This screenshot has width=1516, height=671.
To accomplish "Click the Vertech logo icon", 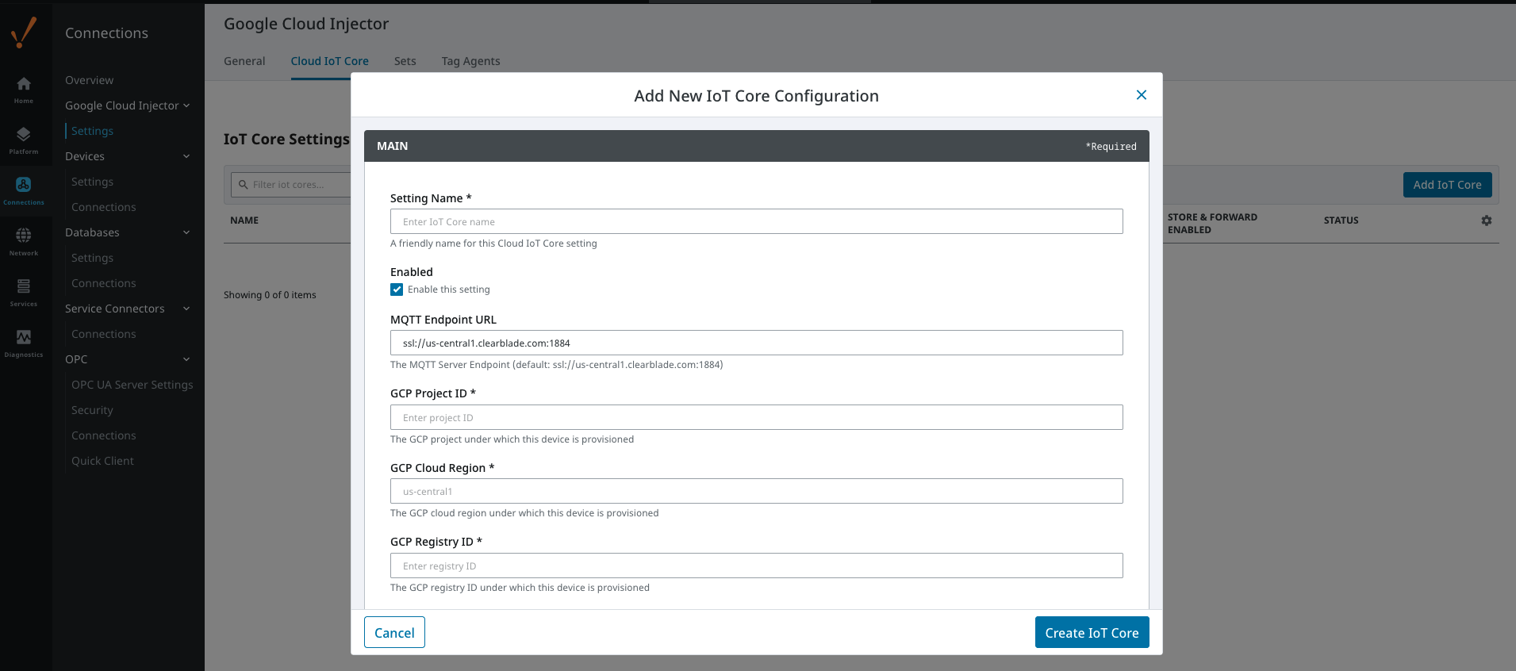I will [24, 33].
